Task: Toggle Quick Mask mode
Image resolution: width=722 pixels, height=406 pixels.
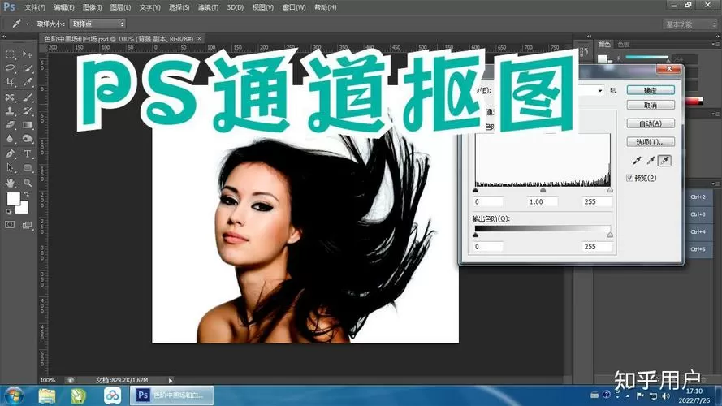Action: tap(10, 225)
